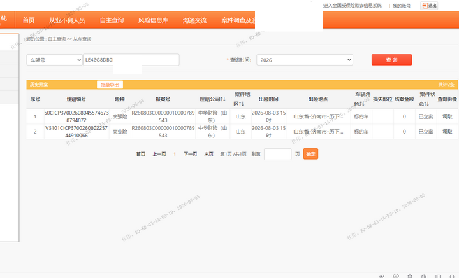Viewport: 459px width, 278px height.
Task: Go to 下一页 in pagination
Action: [x=190, y=154]
